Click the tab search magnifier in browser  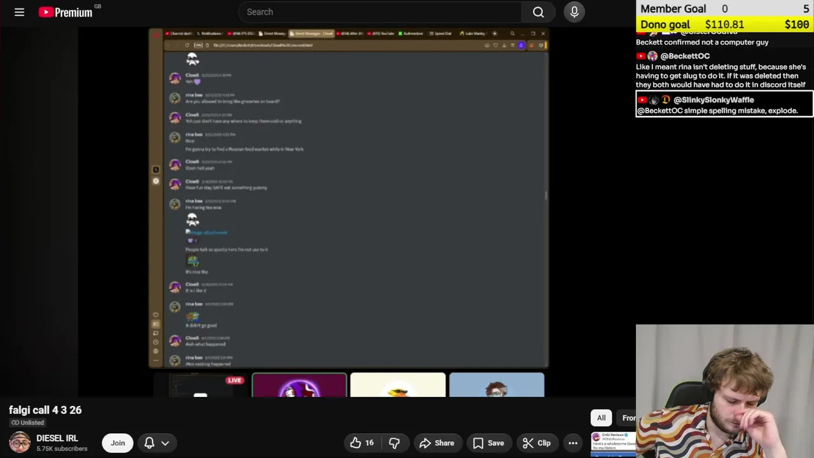tap(513, 33)
